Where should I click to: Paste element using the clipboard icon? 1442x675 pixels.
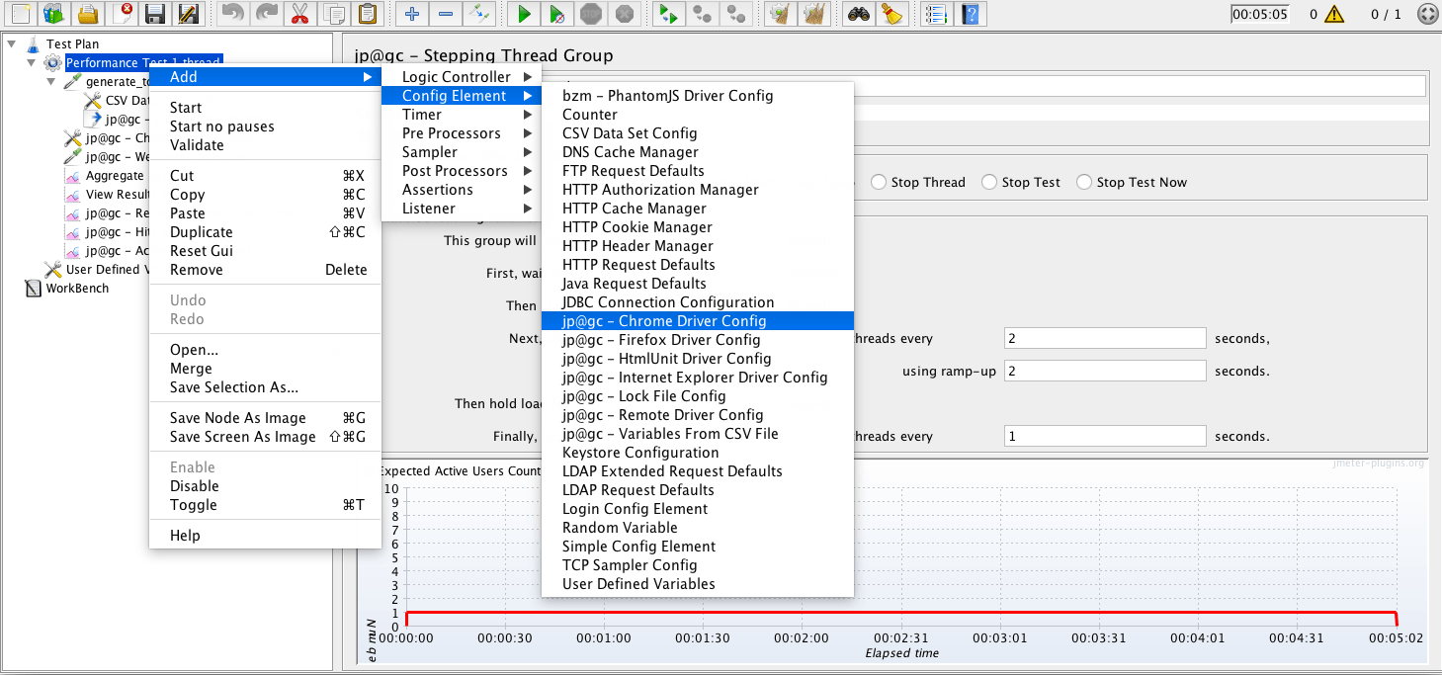(368, 14)
